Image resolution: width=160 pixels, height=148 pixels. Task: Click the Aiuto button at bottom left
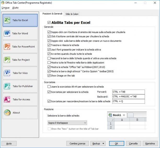(x=9, y=144)
